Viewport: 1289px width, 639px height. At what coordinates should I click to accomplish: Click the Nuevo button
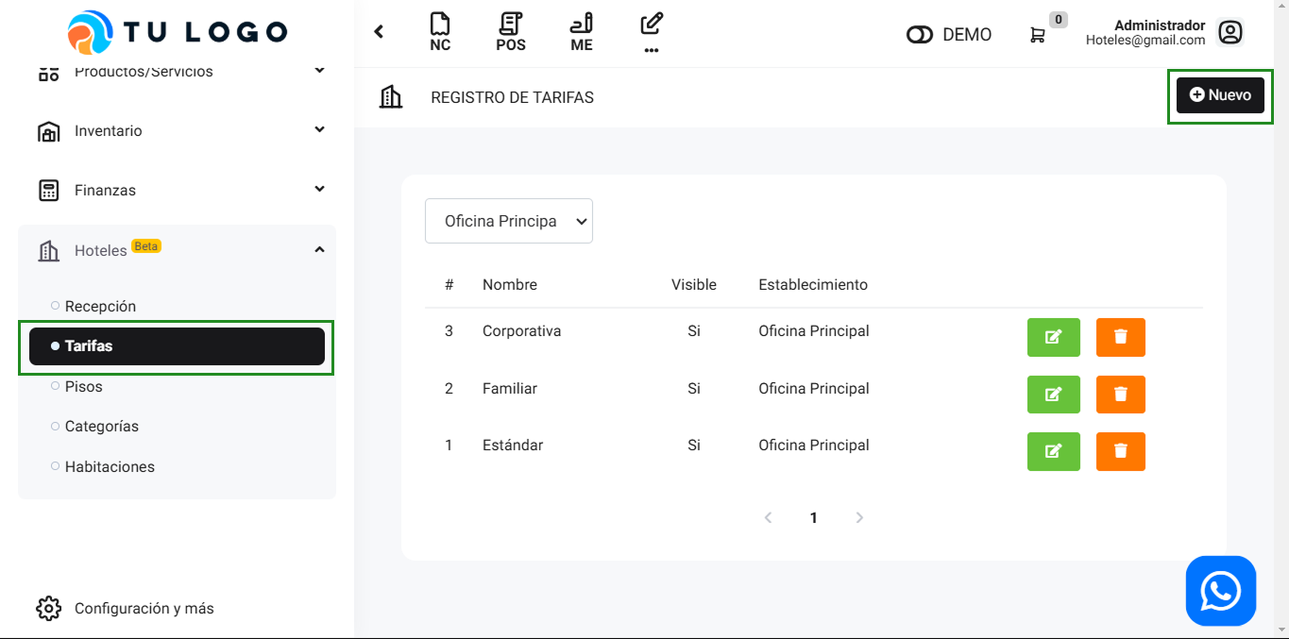pyautogui.click(x=1219, y=95)
